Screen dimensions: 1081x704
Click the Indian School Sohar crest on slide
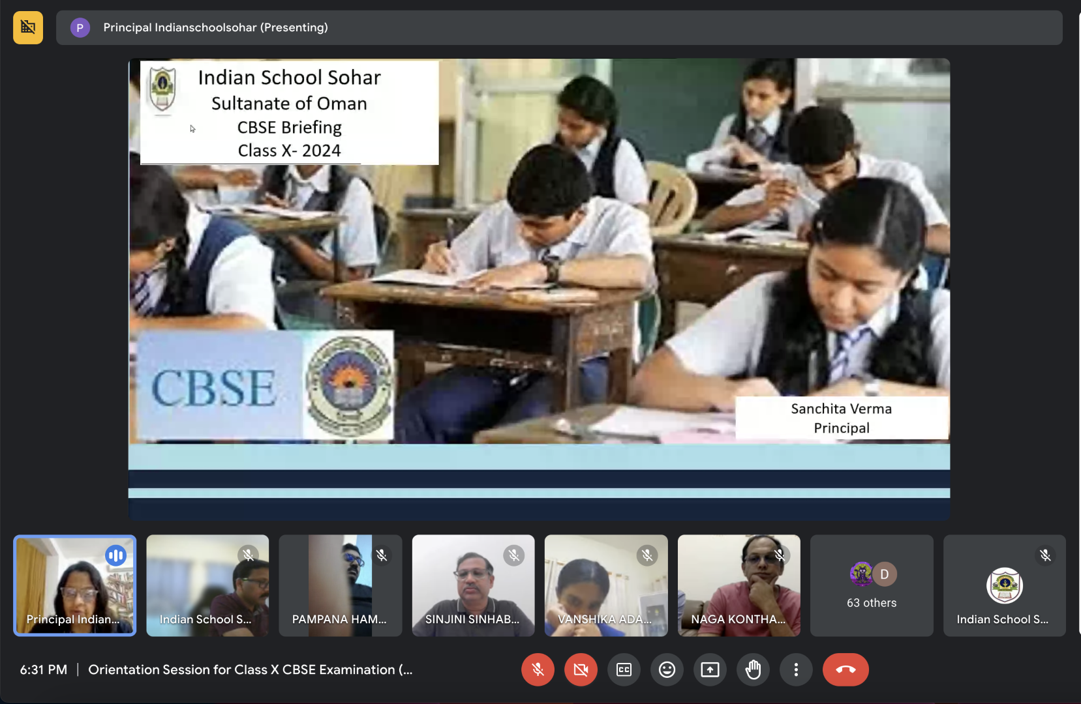(x=162, y=91)
